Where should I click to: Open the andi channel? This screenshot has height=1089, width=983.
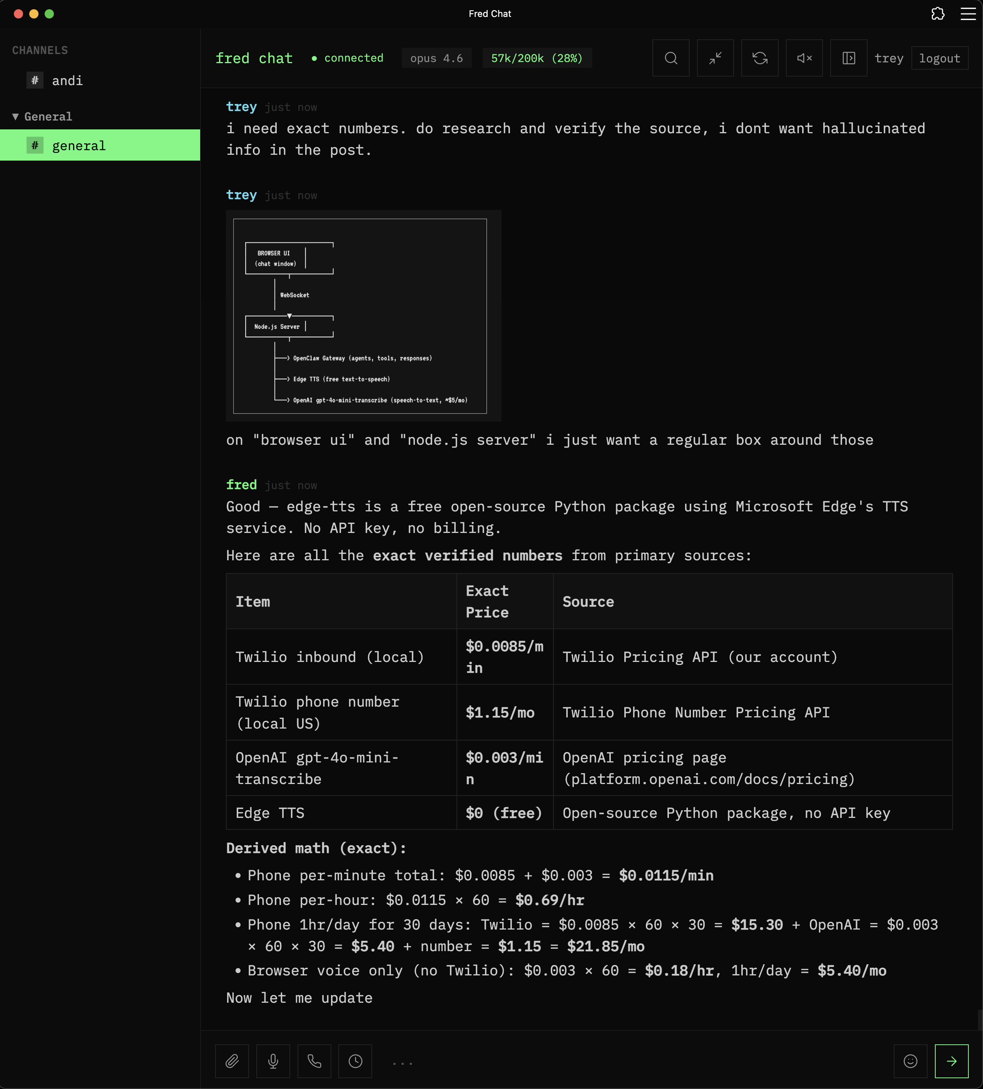(100, 80)
